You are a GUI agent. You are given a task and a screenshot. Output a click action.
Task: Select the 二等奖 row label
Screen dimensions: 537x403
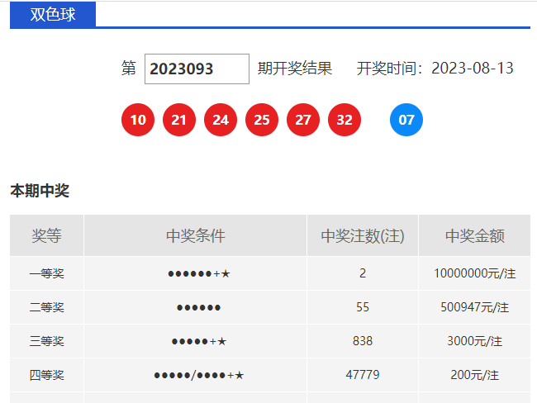[46, 307]
